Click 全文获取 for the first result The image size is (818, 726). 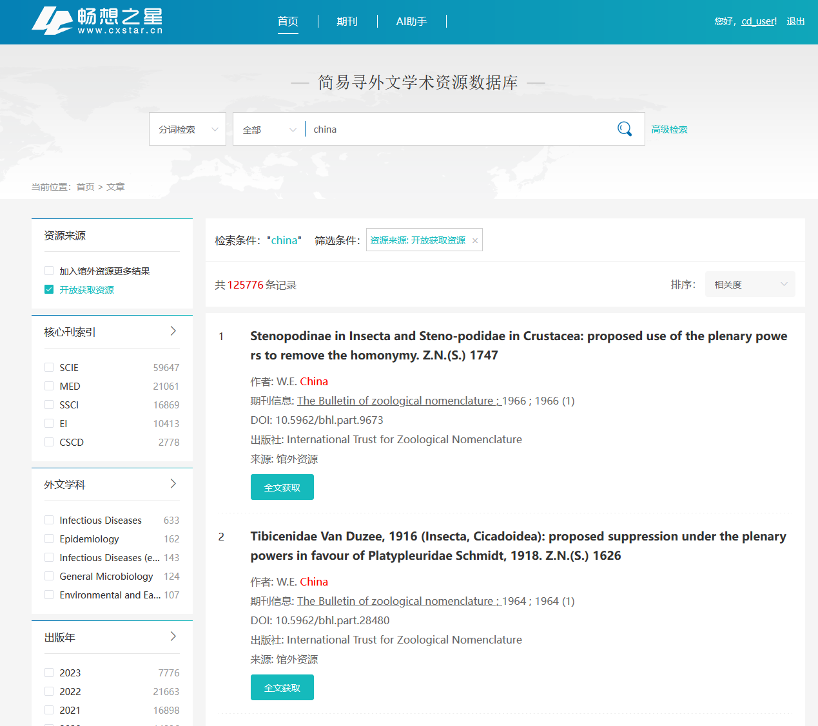point(282,488)
